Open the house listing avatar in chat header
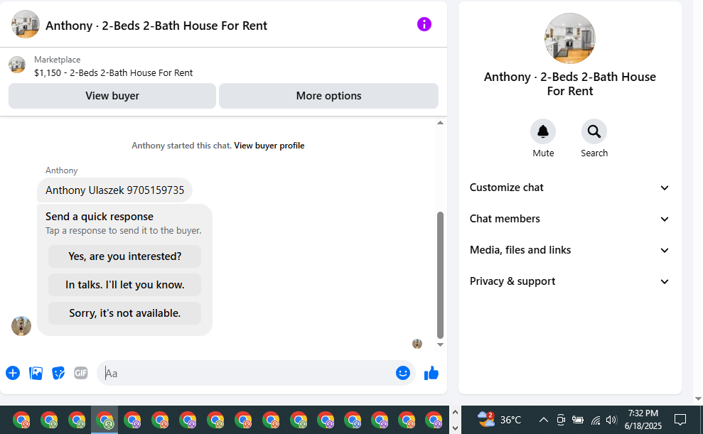703x434 pixels. [x=26, y=24]
